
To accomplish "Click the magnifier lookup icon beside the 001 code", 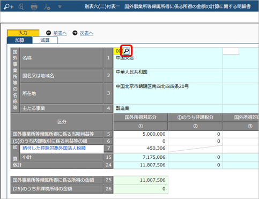I will (126, 51).
